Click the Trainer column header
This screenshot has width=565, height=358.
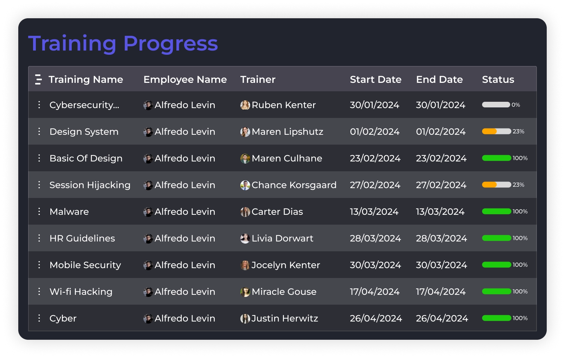(x=258, y=79)
